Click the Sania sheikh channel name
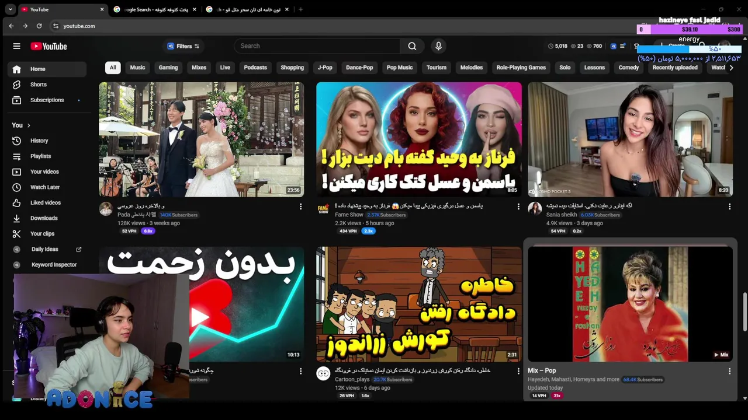 [562, 215]
